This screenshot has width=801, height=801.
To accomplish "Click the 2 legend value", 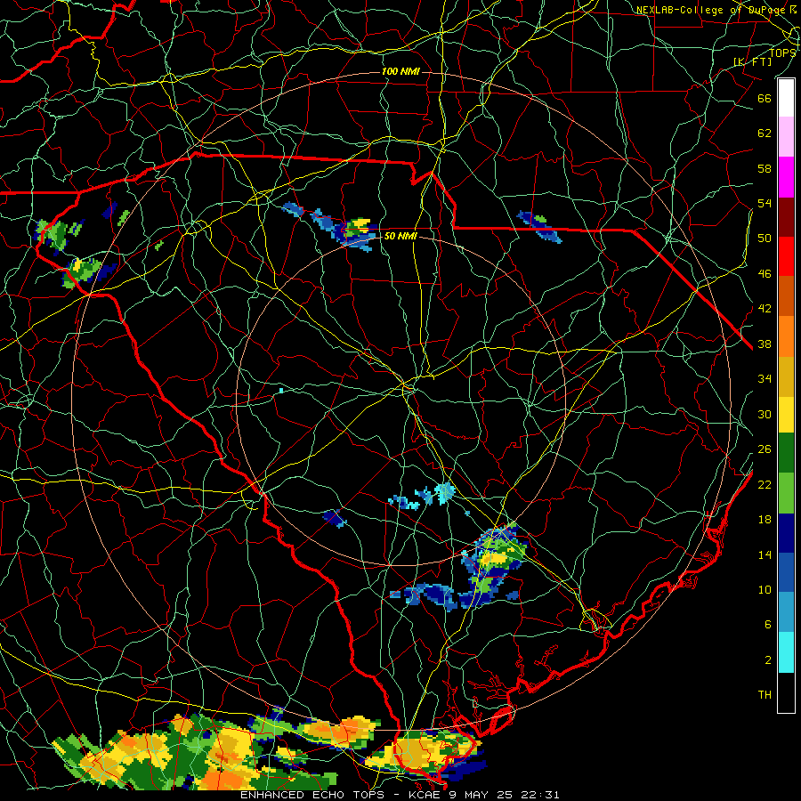I will tap(768, 660).
